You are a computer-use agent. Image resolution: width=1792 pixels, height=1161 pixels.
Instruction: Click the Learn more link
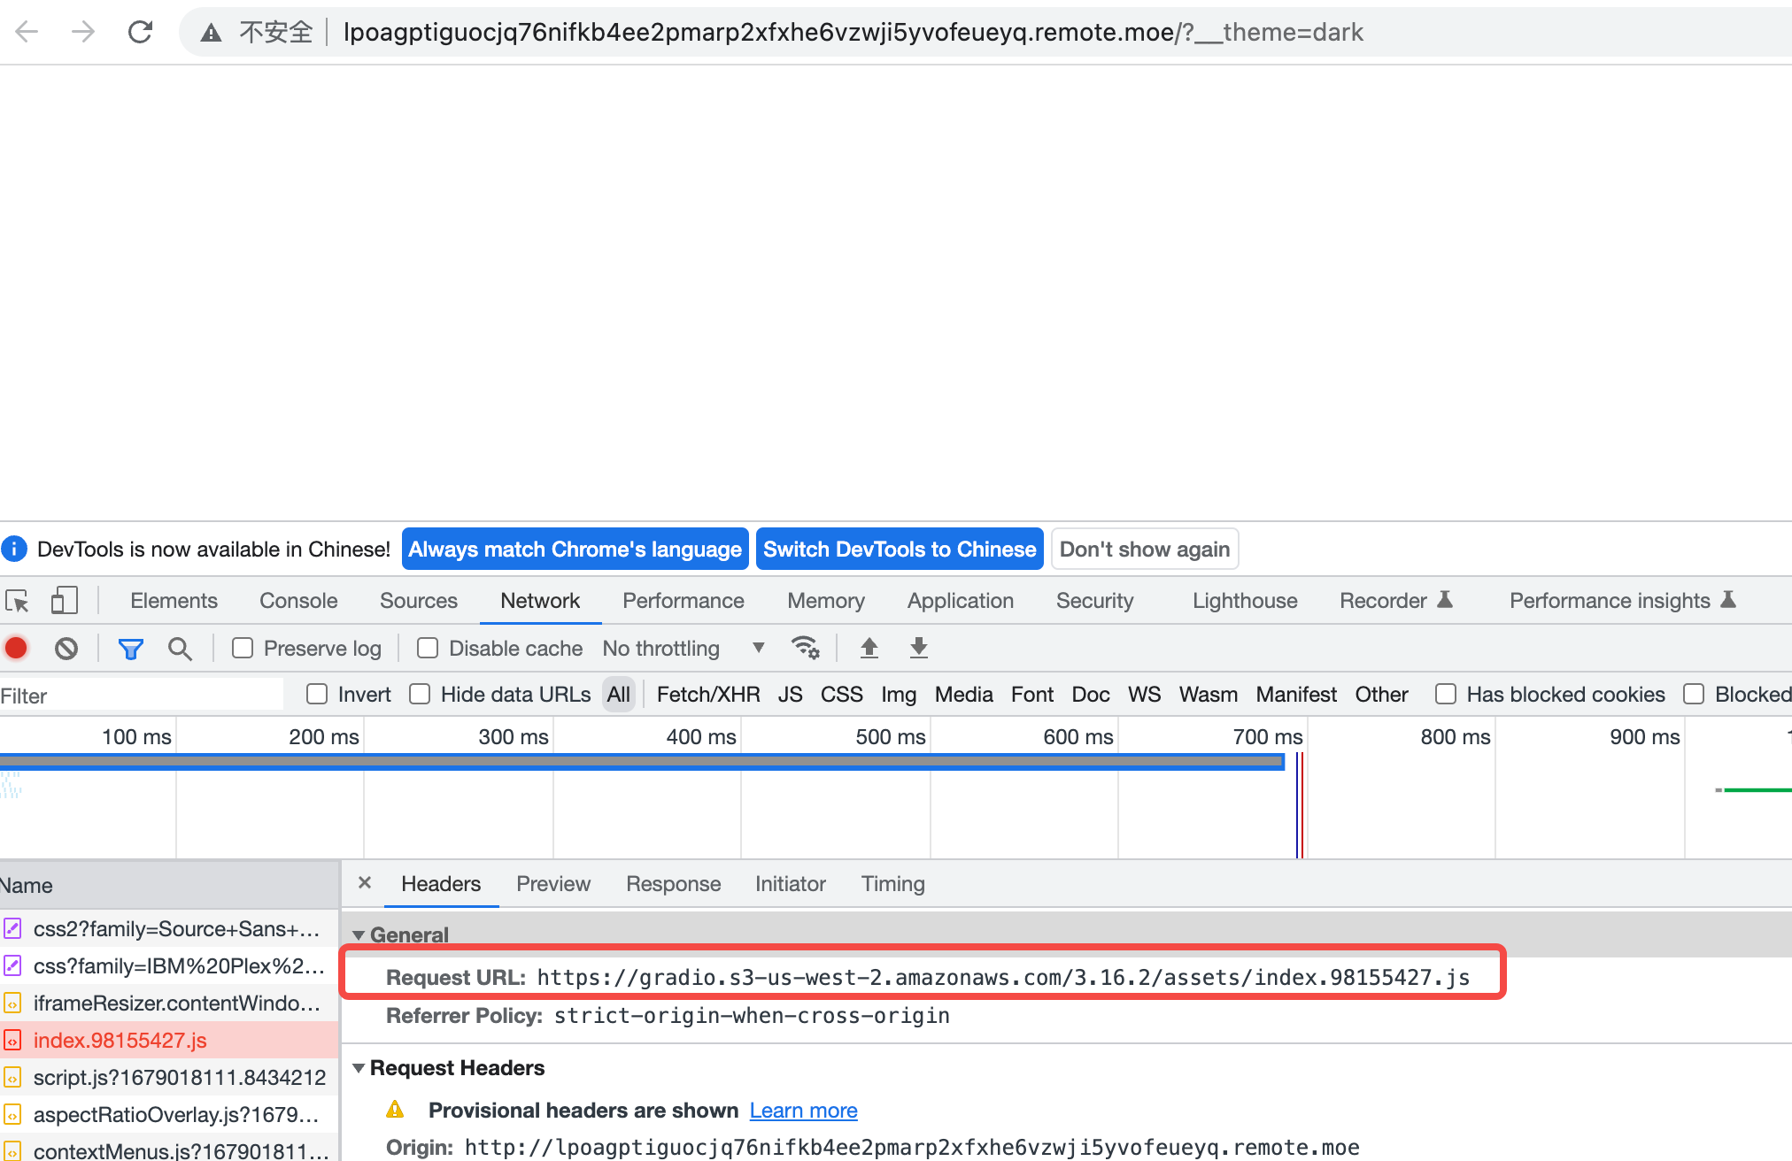click(802, 1110)
